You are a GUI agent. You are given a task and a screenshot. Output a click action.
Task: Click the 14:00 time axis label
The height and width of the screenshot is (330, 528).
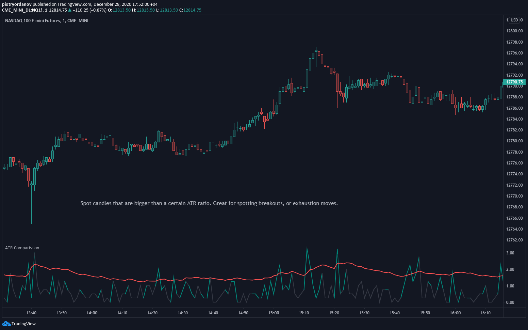(92, 313)
